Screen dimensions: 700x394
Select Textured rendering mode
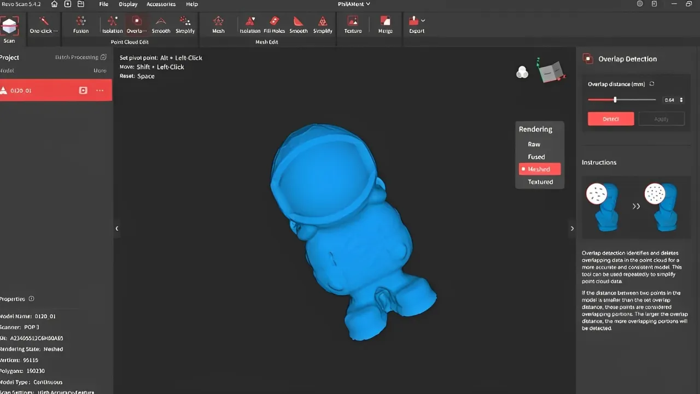point(540,182)
